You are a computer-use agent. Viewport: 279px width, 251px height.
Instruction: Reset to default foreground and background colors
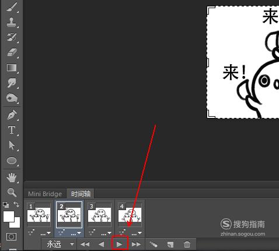(x=6, y=205)
